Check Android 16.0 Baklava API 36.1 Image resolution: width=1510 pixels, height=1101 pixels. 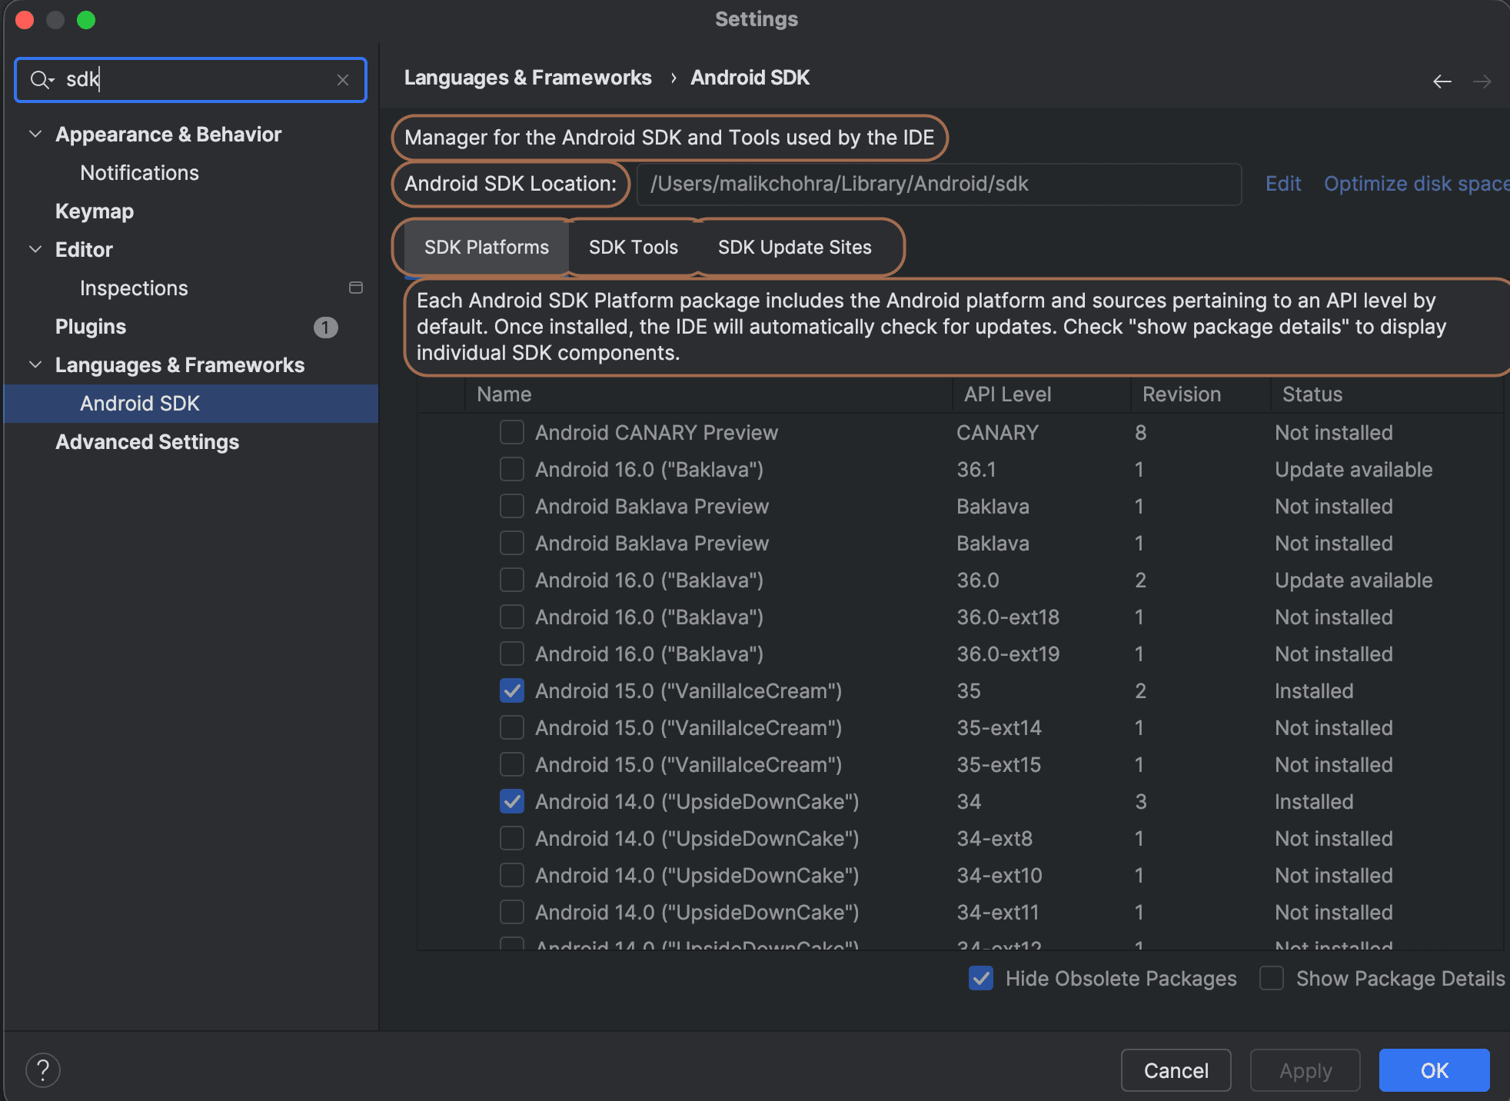[512, 469]
